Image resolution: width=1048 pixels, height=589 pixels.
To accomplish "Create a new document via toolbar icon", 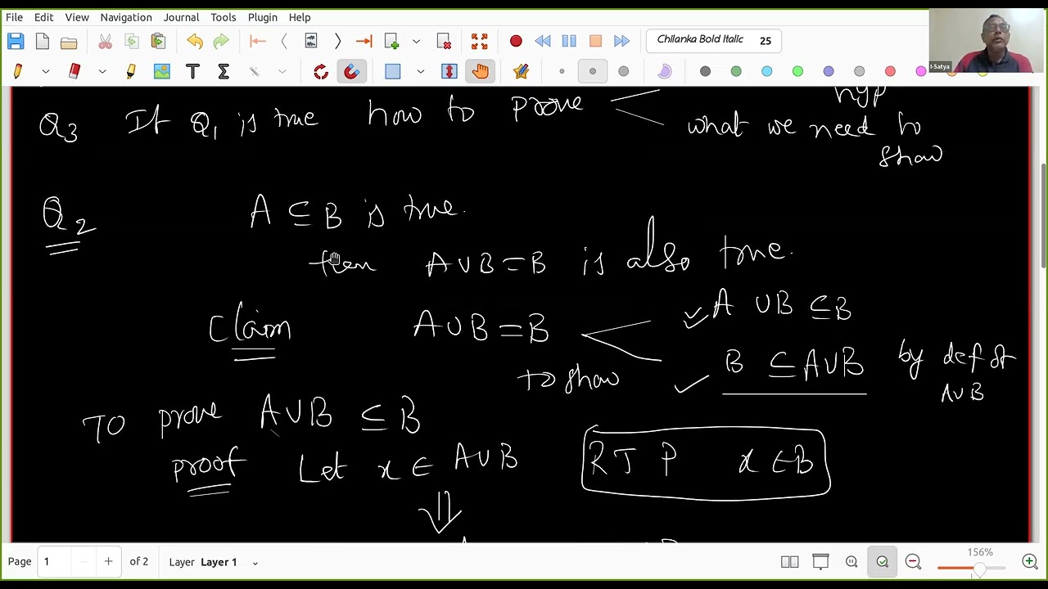I will point(43,41).
